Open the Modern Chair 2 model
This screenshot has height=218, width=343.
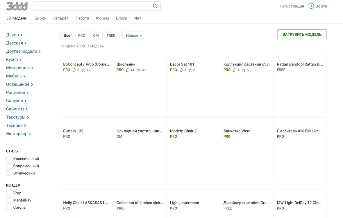183,131
